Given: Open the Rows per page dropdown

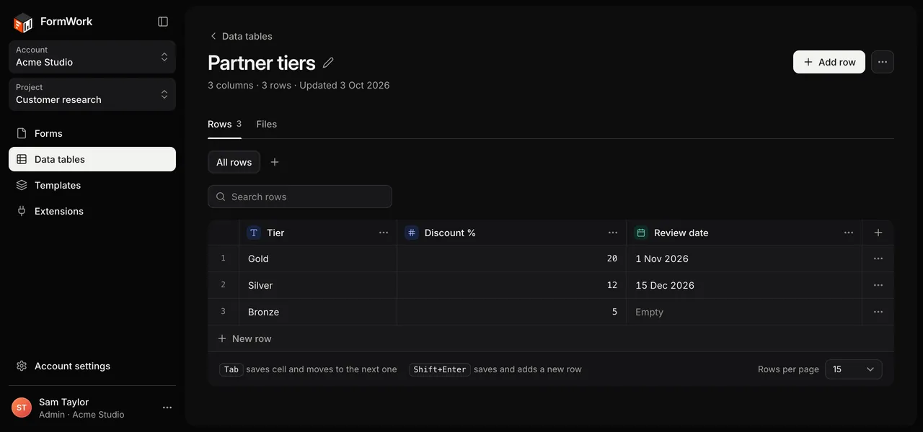Looking at the screenshot, I should tap(854, 369).
